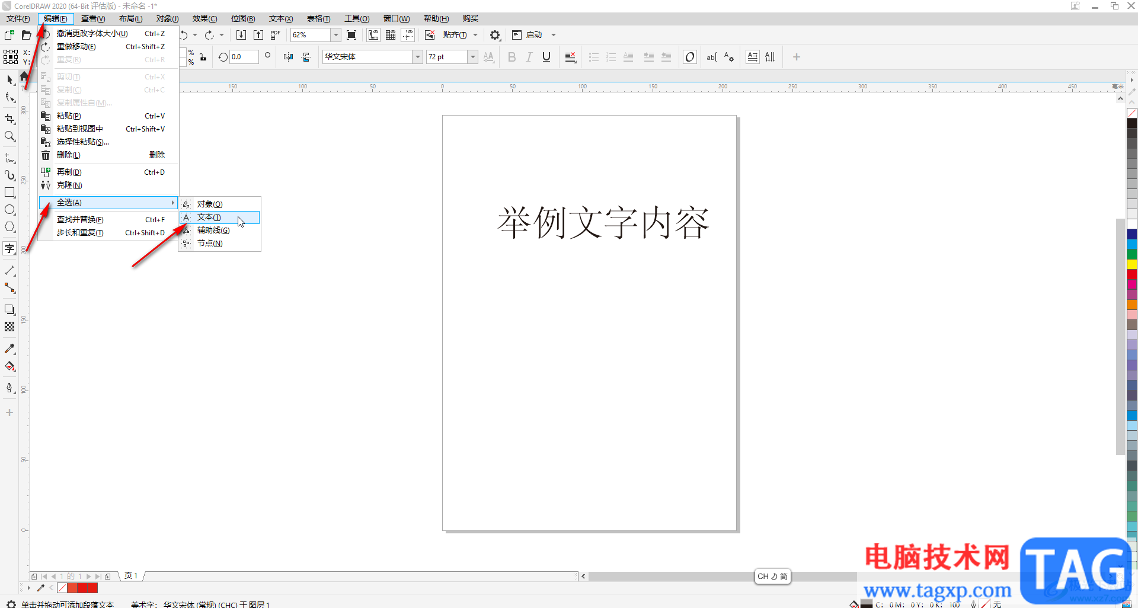The image size is (1138, 608).
Task: Select the Interactive Fill bucket tool
Action: click(9, 366)
